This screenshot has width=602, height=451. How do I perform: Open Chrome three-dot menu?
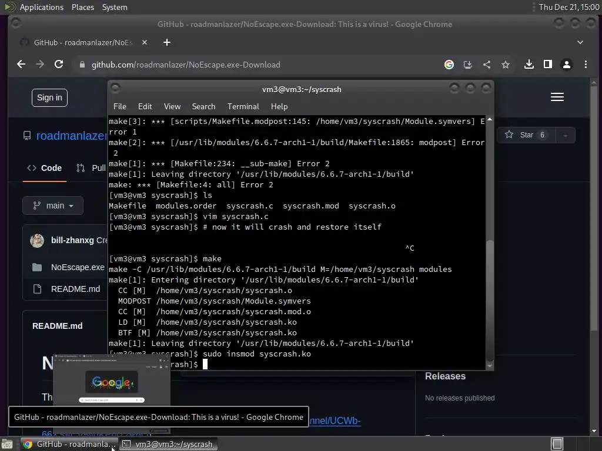pyautogui.click(x=586, y=65)
